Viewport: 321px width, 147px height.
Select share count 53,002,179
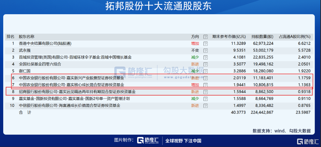pyautogui.click(x=263, y=50)
